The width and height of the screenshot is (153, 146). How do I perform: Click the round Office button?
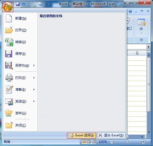[x=8, y=7]
